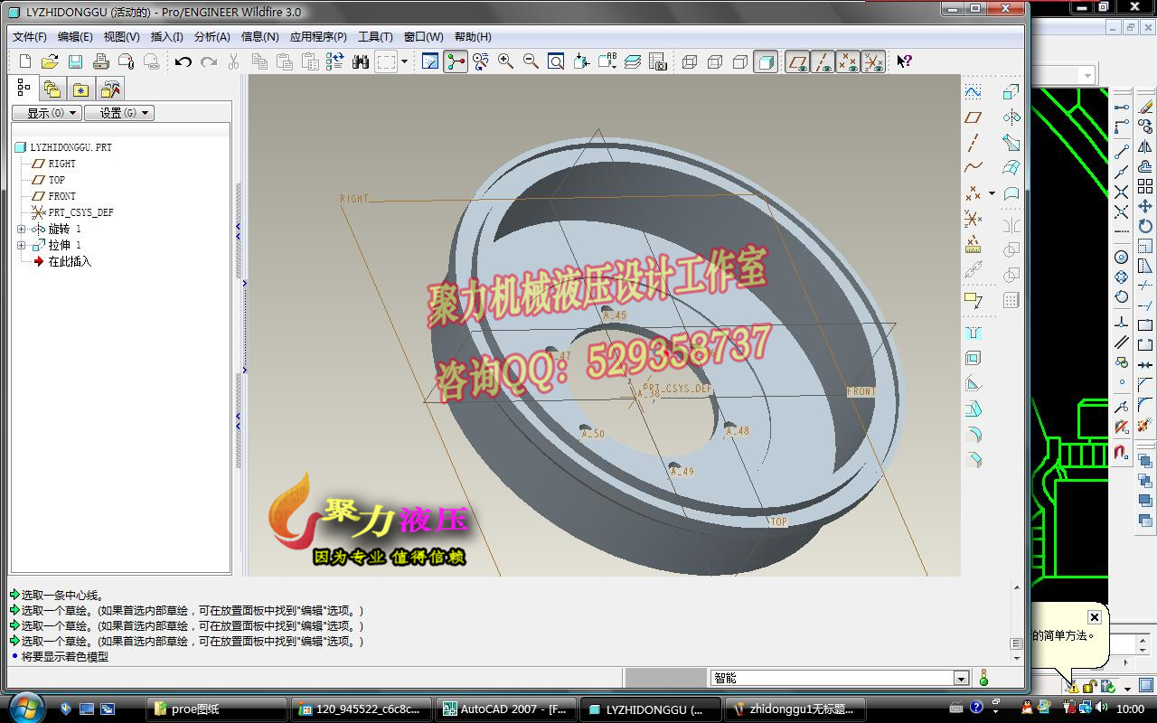Click the Repaint view icon

(430, 61)
